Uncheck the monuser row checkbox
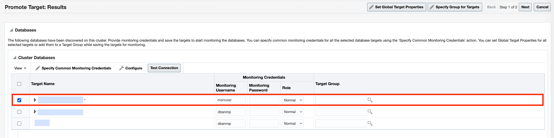 (x=19, y=100)
